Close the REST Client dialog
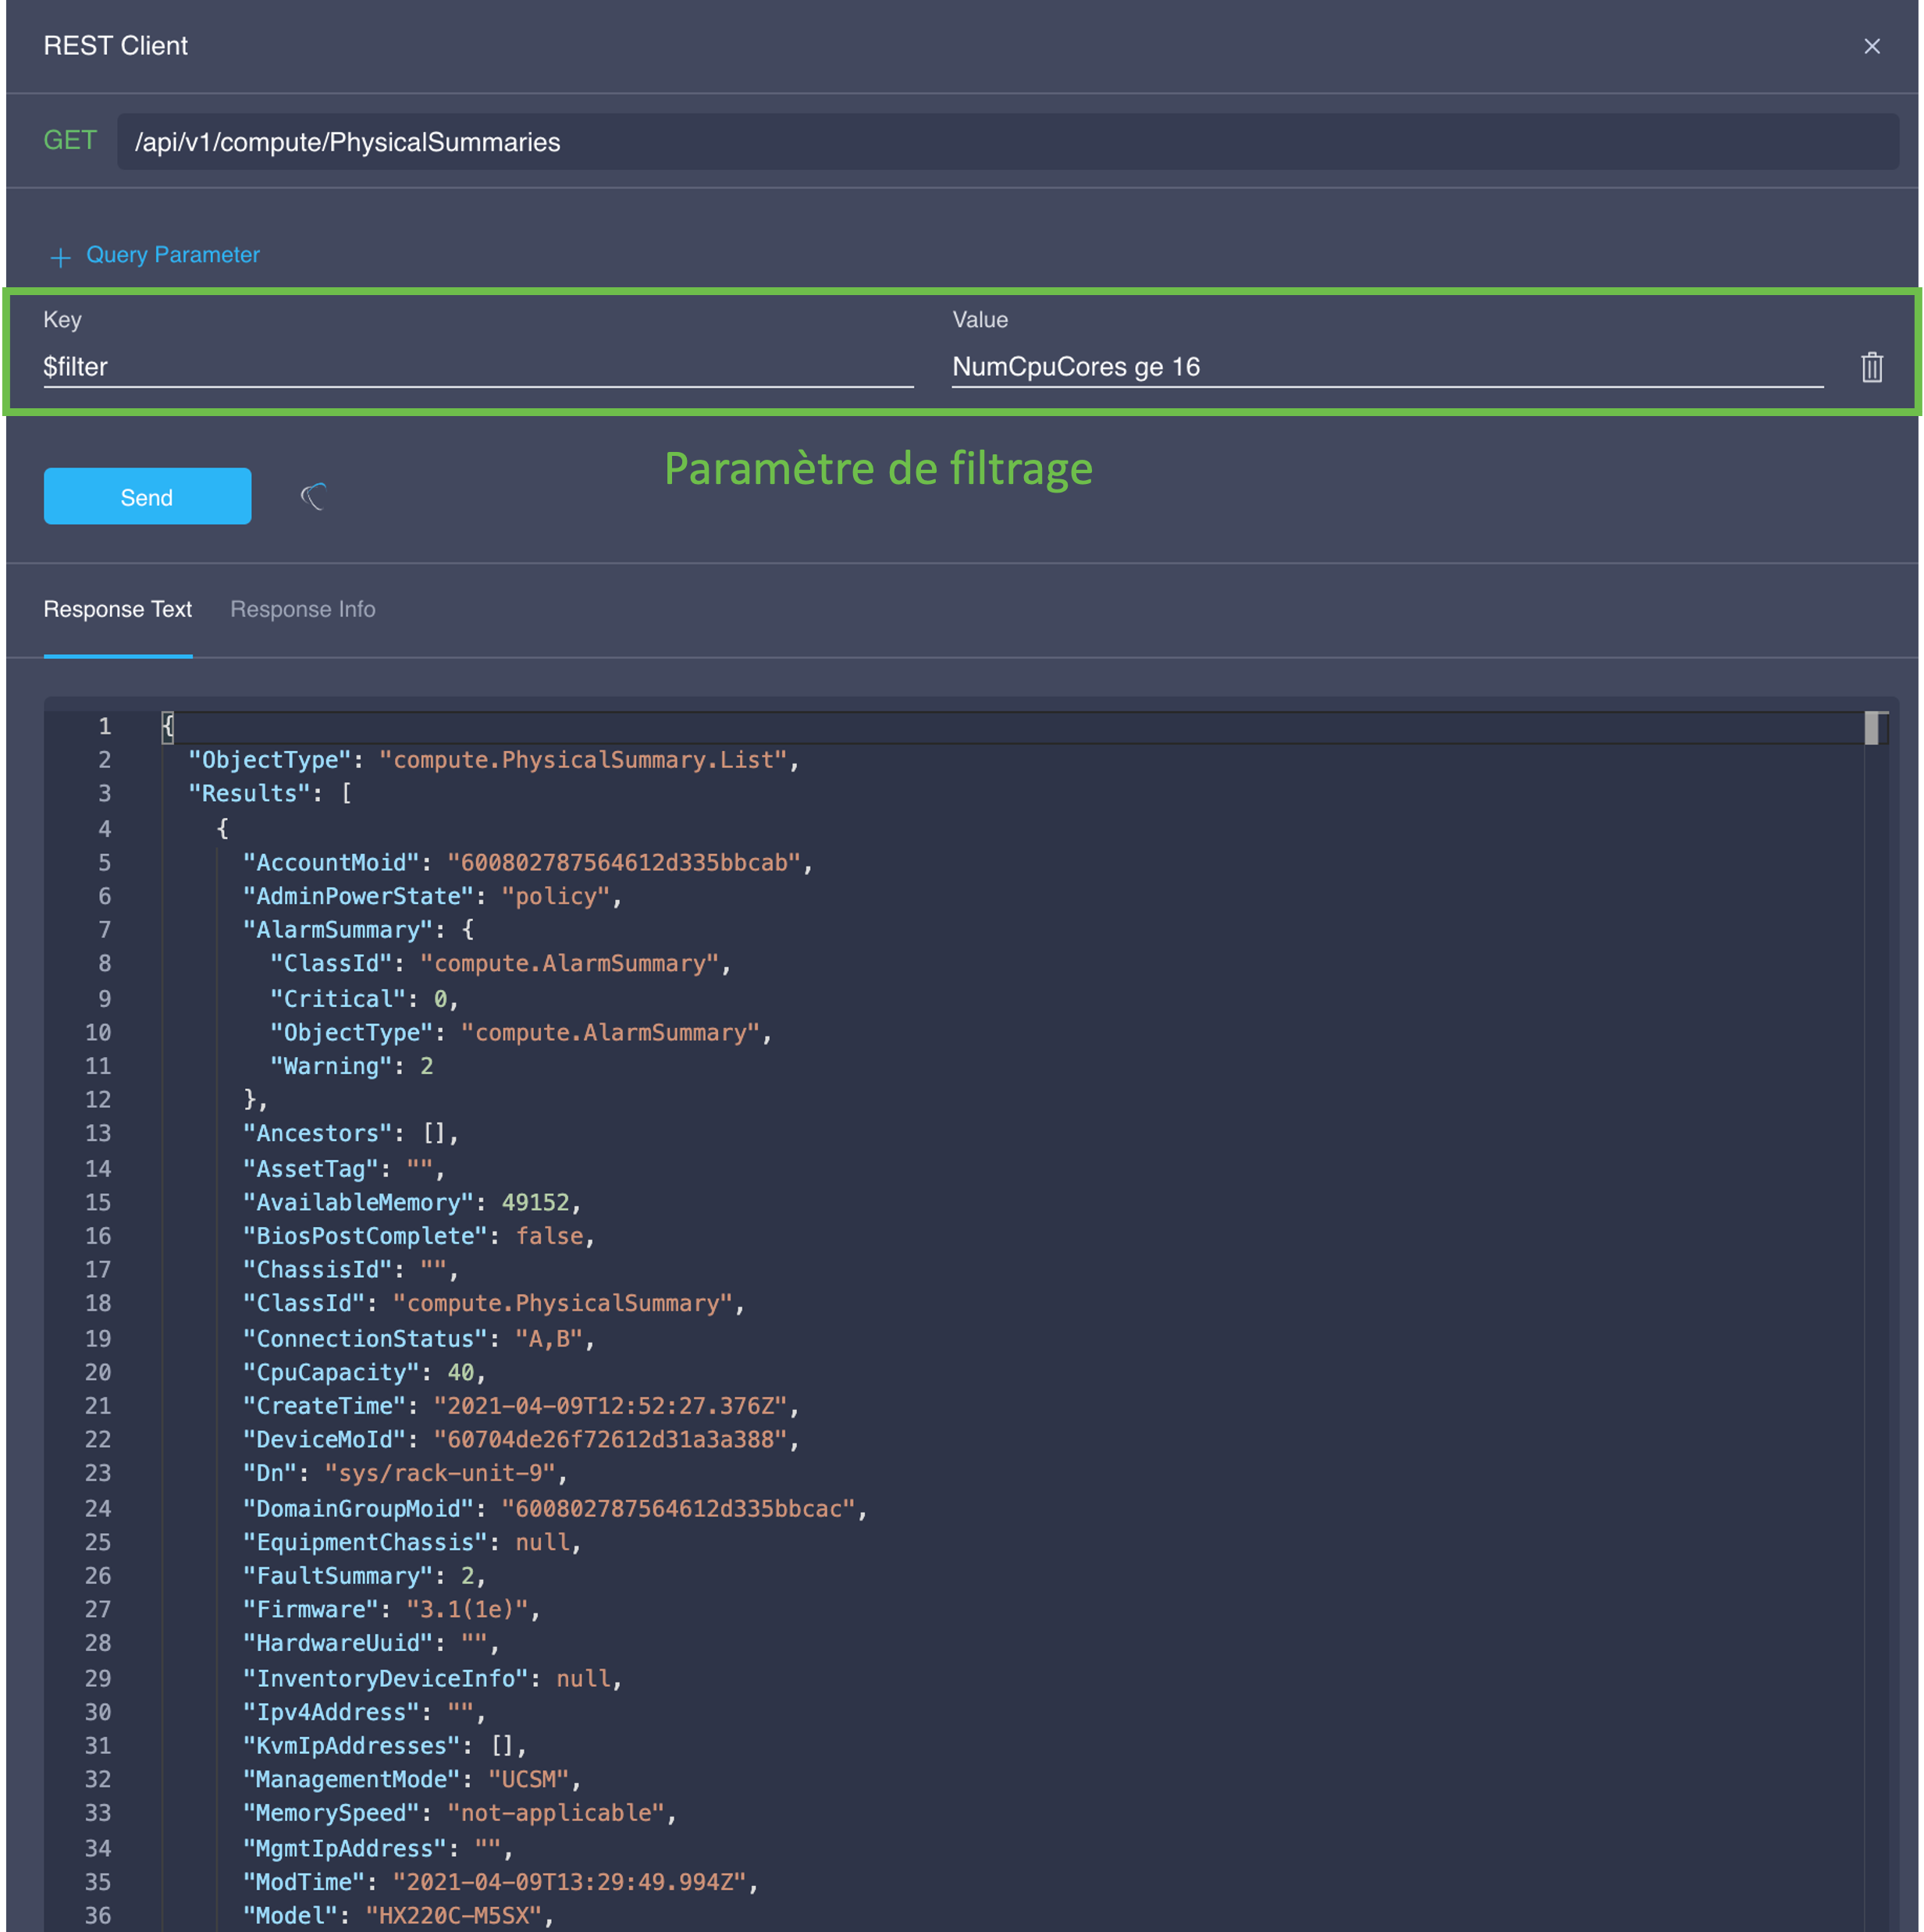 coord(1871,46)
